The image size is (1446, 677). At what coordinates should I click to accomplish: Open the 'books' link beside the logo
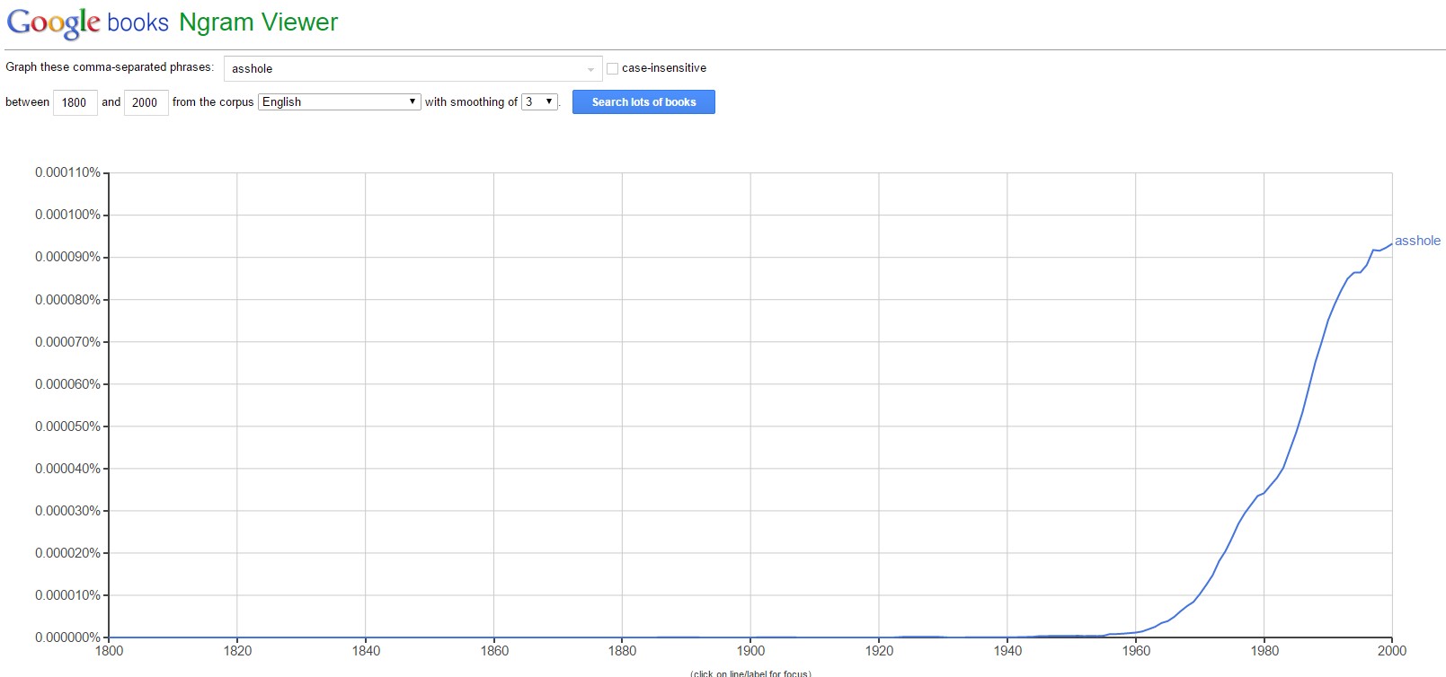[138, 22]
